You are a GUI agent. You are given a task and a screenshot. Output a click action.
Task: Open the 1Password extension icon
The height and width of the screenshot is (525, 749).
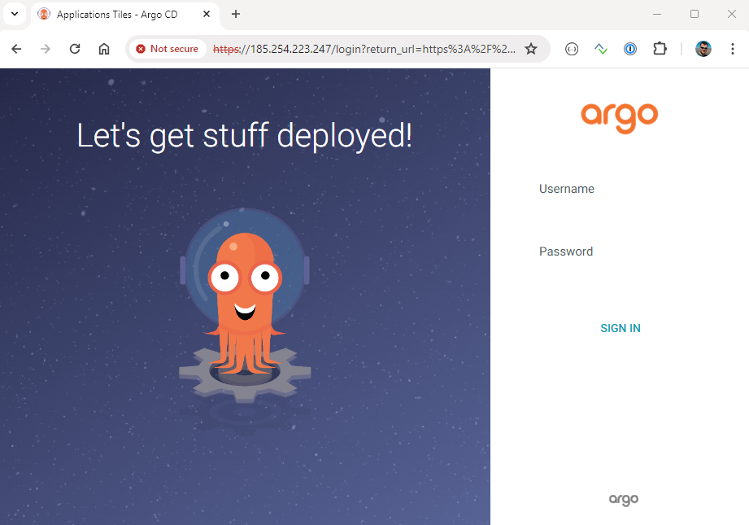630,49
